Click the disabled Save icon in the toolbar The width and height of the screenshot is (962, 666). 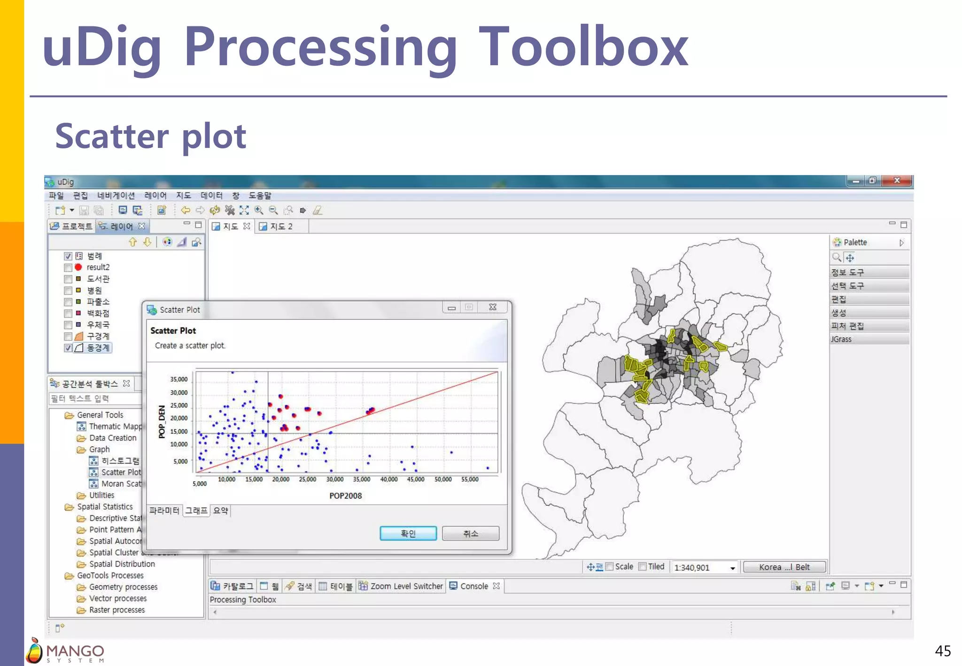coord(84,210)
